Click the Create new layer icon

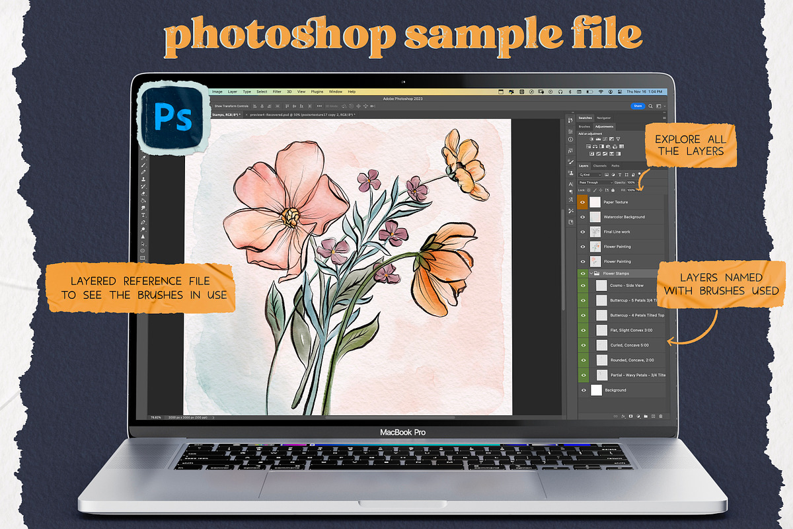(x=653, y=416)
